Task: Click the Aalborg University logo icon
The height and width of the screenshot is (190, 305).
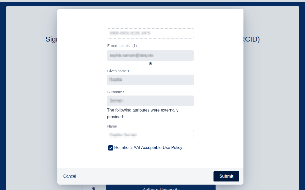Action: (x=94, y=189)
